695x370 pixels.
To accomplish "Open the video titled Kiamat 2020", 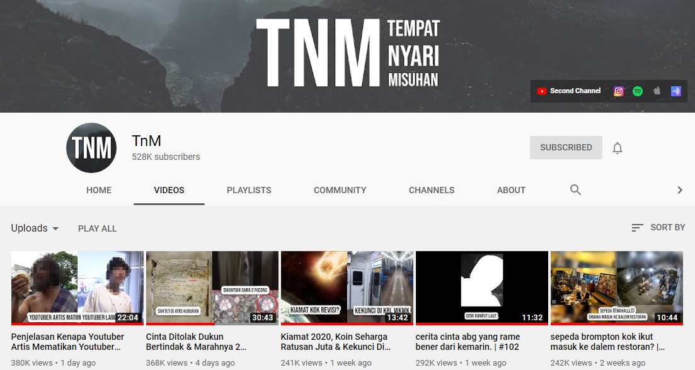I will (x=347, y=288).
